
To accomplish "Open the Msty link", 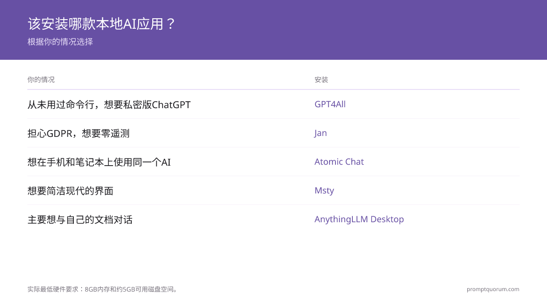I will pyautogui.click(x=324, y=190).
